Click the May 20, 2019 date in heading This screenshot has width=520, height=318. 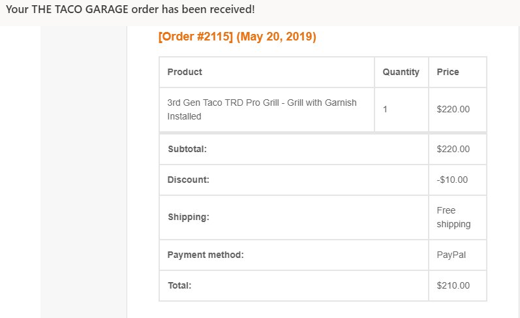pos(276,36)
